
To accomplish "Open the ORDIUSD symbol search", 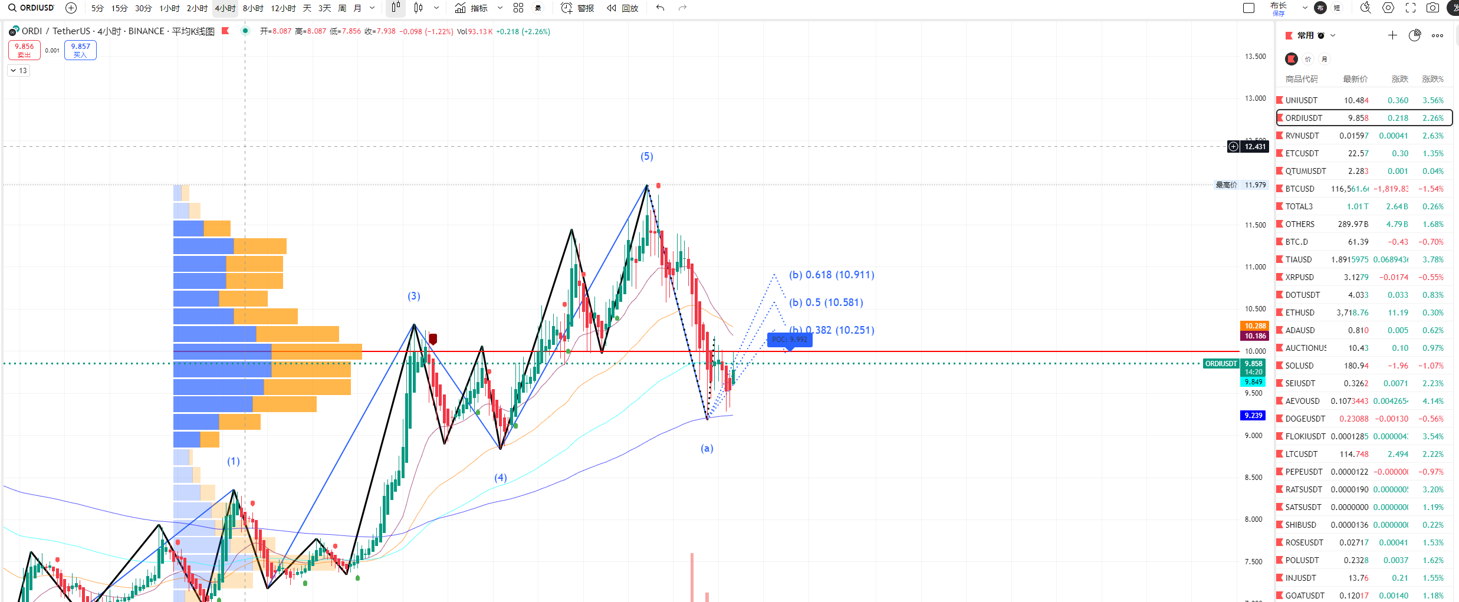I will pos(31,8).
